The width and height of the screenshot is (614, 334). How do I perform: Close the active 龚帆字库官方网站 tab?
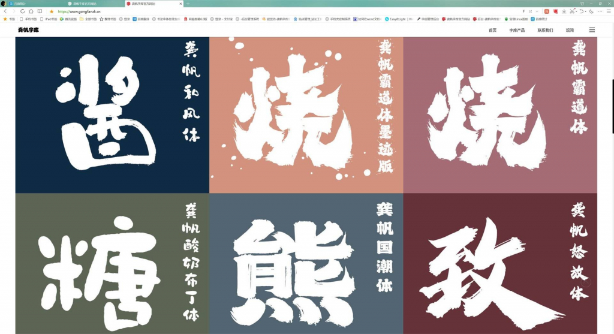180,4
